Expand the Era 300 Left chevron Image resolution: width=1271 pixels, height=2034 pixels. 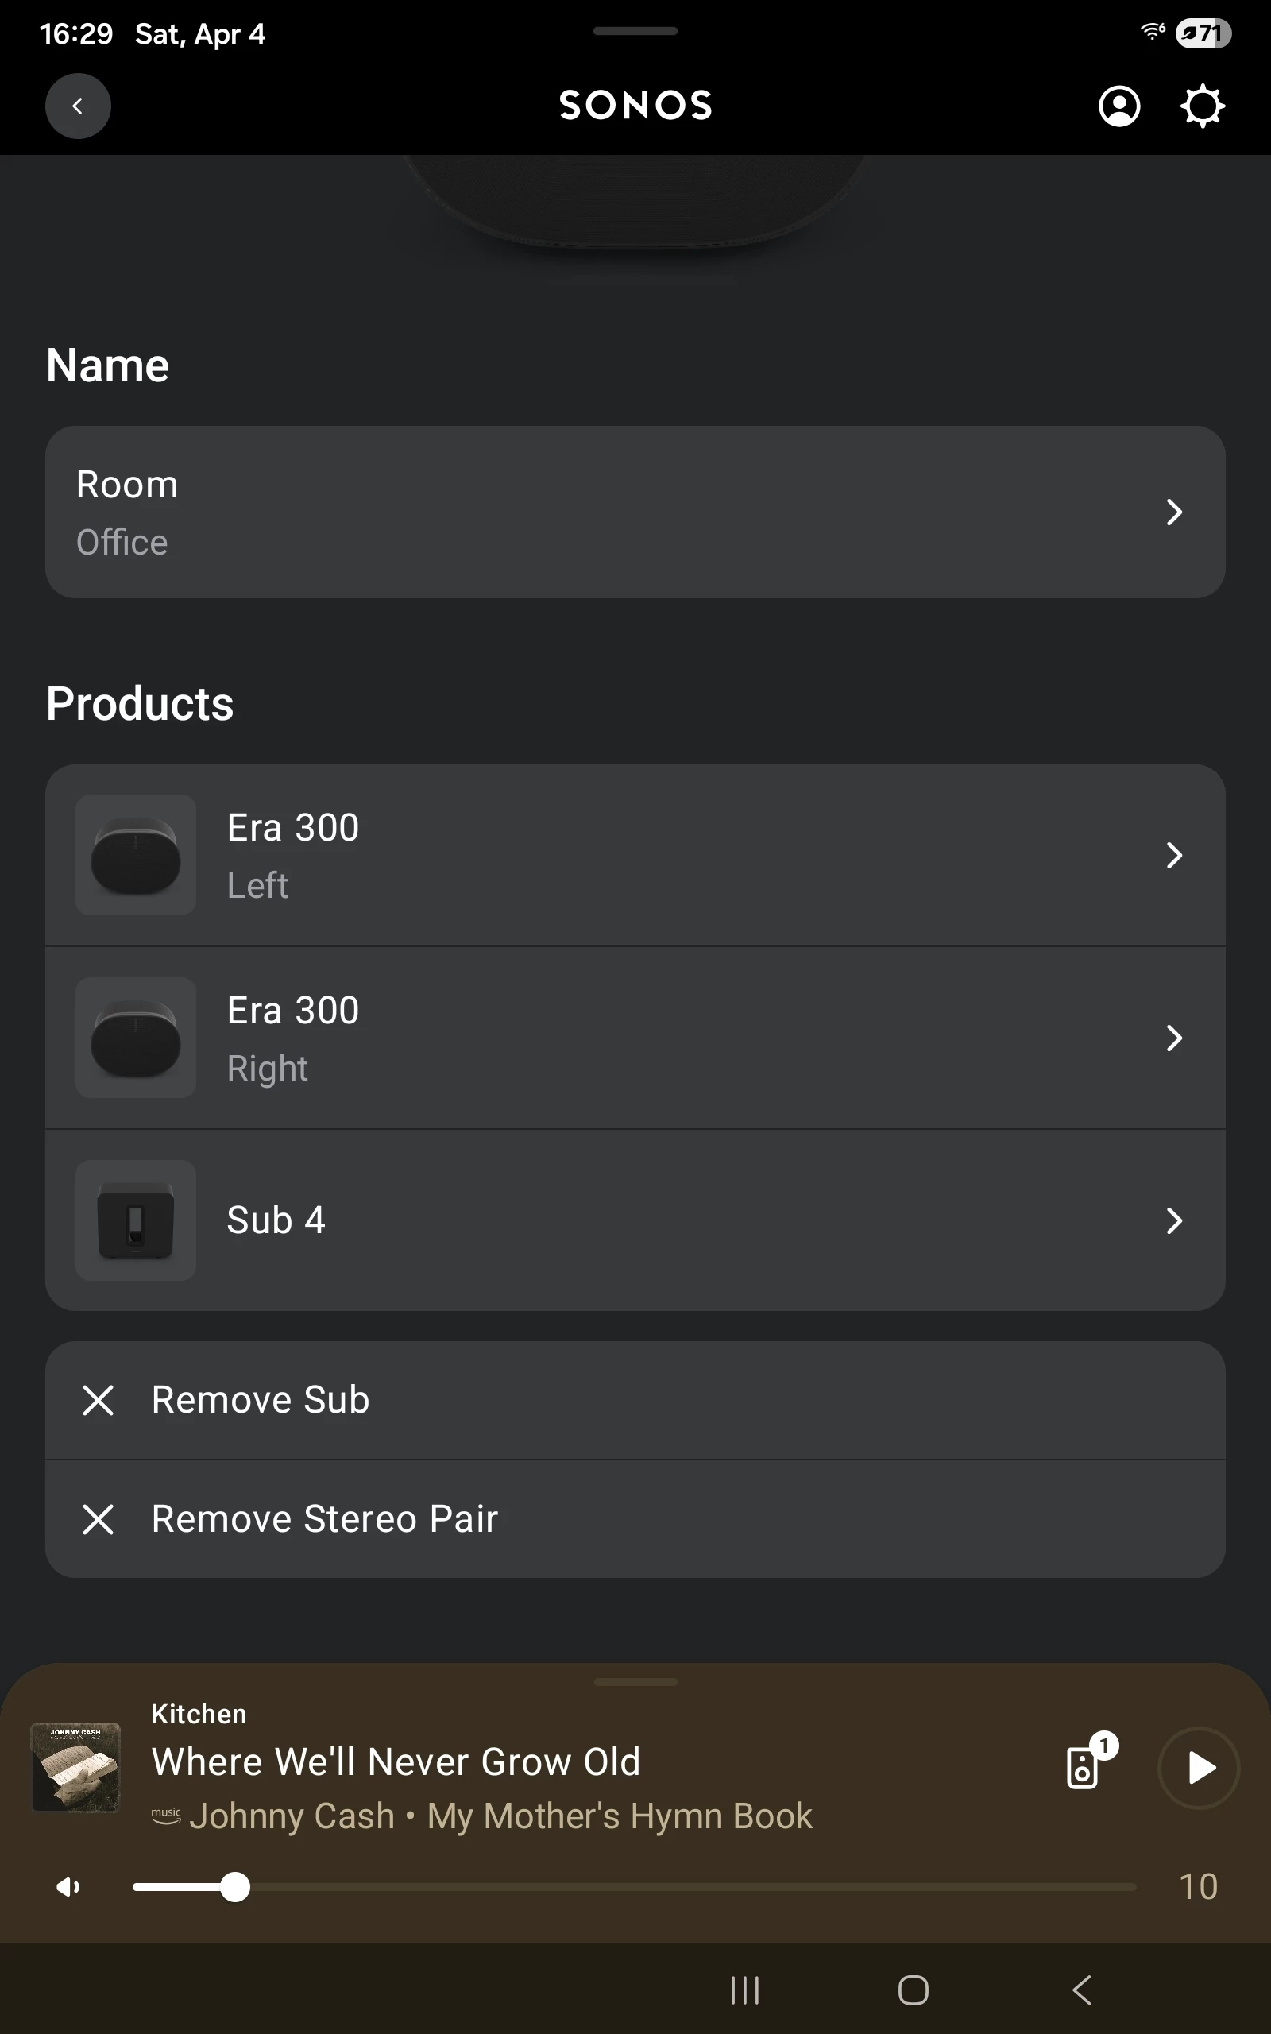tap(1174, 856)
